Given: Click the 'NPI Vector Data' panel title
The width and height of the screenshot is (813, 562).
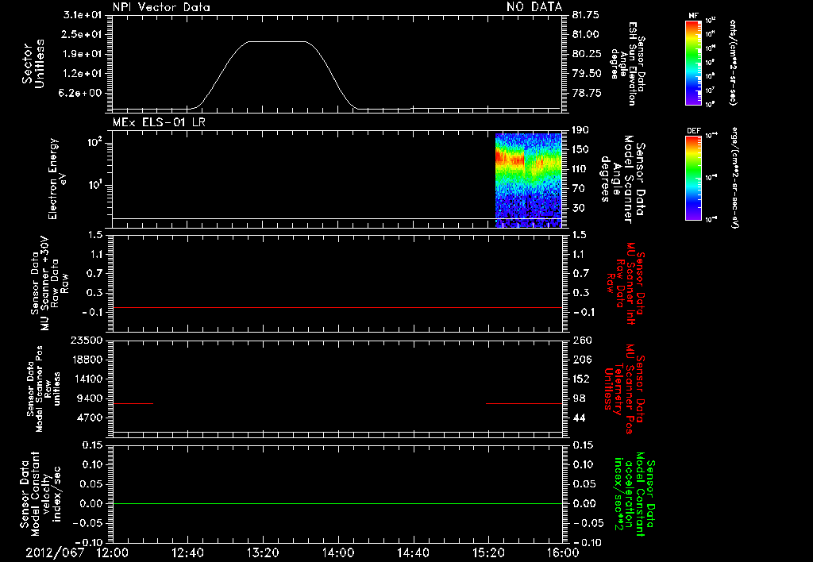Looking at the screenshot, I should tap(161, 7).
